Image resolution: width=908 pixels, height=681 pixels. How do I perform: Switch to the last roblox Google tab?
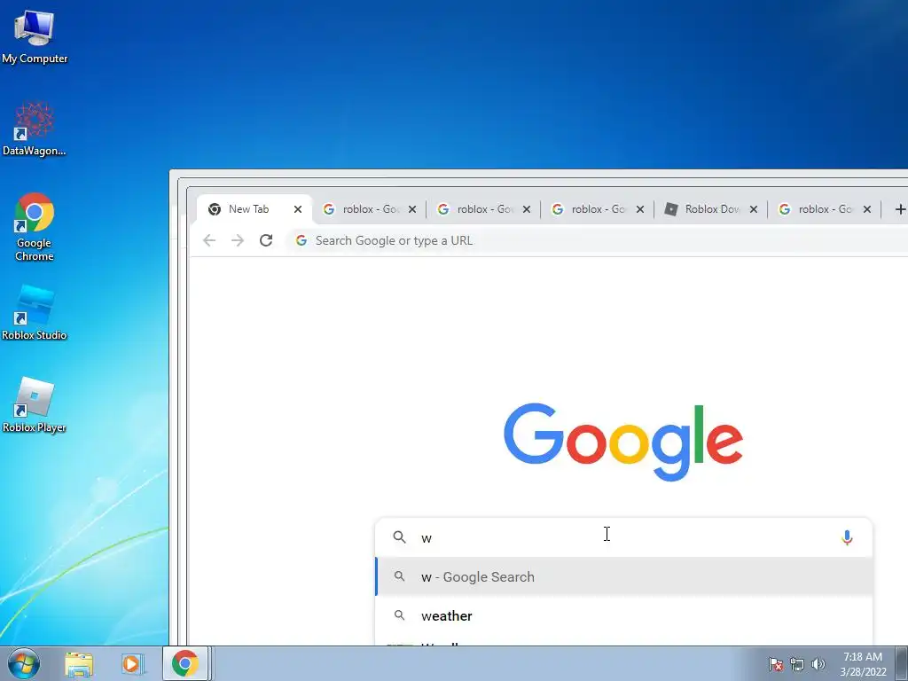pyautogui.click(x=824, y=209)
